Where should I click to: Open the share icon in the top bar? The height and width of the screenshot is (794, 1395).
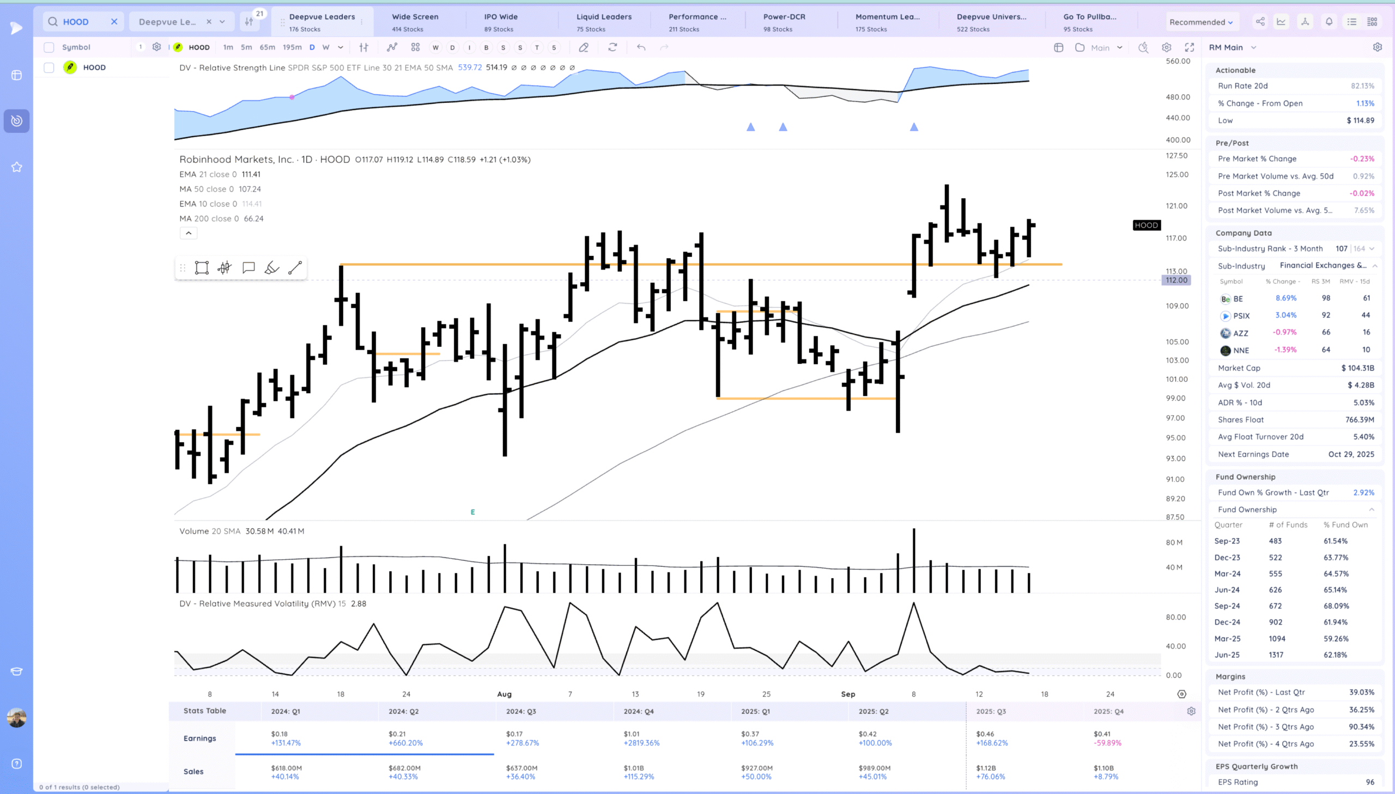point(1260,22)
